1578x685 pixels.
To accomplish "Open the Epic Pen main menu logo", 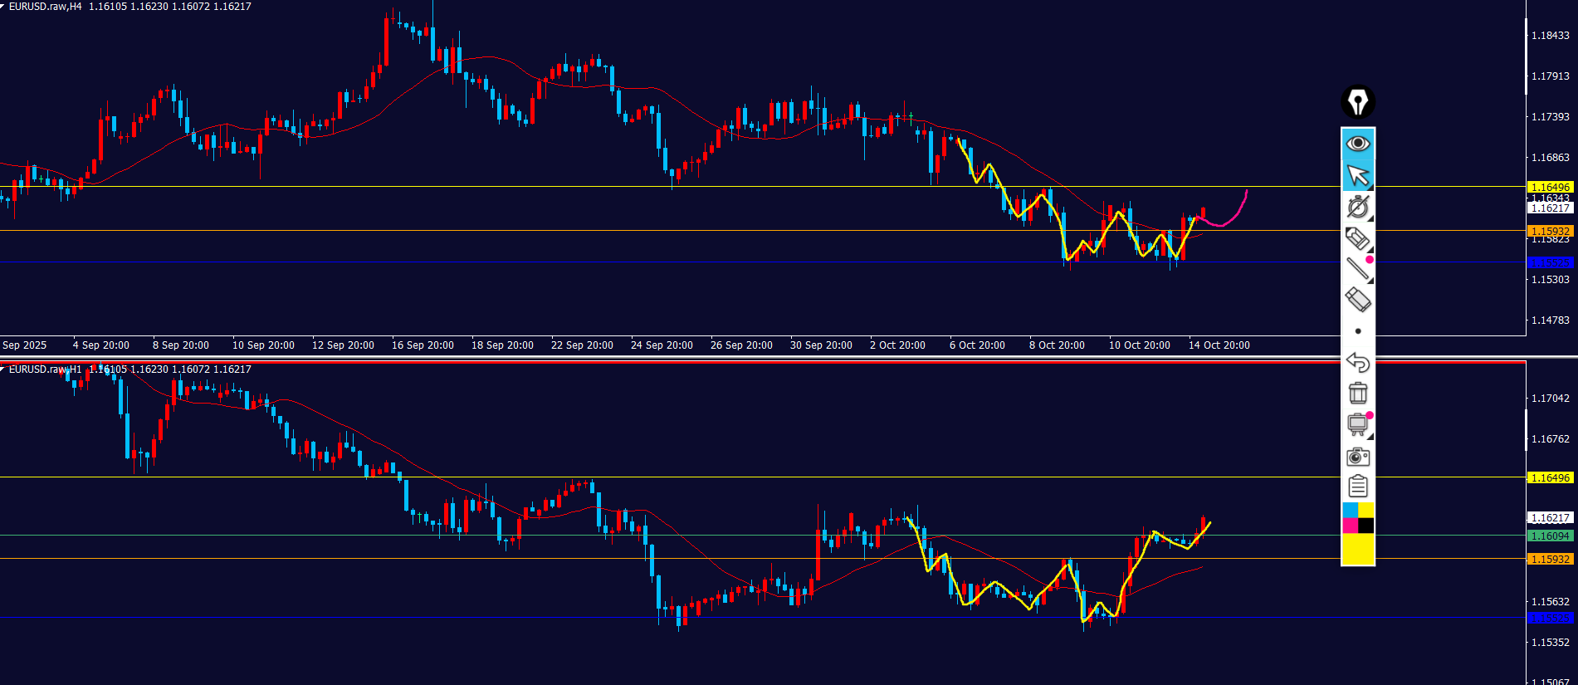I will (x=1357, y=102).
